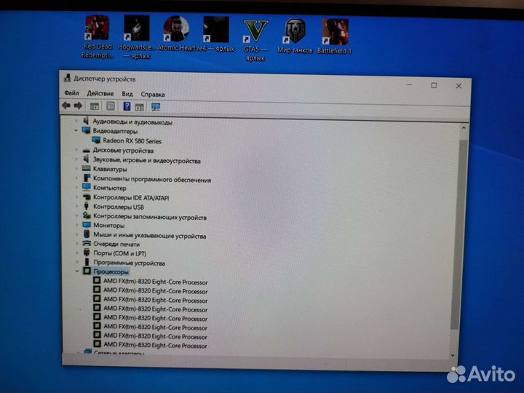Click the Видеоадаптеры category monitor icon
The width and height of the screenshot is (524, 393).
(86, 130)
